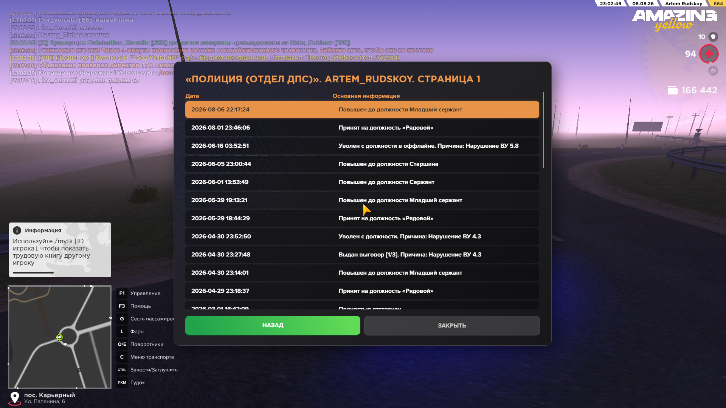Image resolution: width=726 pixels, height=408 pixels.
Task: Click the armor shield icon
Action: (713, 37)
